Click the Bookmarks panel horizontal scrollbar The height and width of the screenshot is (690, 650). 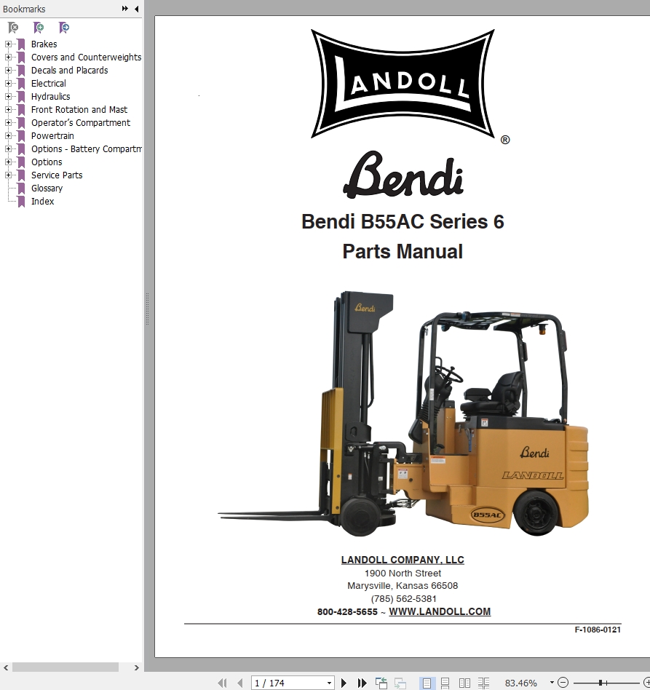(65, 667)
